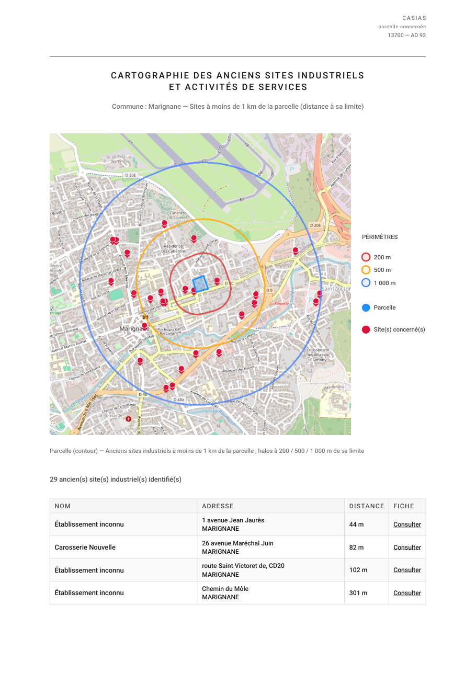The height and width of the screenshot is (673, 476).
Task: Open Consulter link for Carosserie Nouvelle
Action: tap(407, 547)
